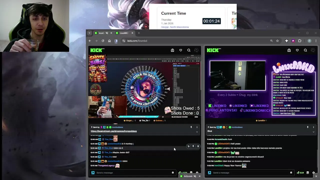Image resolution: width=320 pixels, height=180 pixels.
Task: Close the kick.com media popup
Action: tap(199, 176)
